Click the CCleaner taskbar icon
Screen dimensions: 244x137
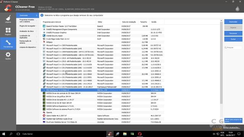110,134
